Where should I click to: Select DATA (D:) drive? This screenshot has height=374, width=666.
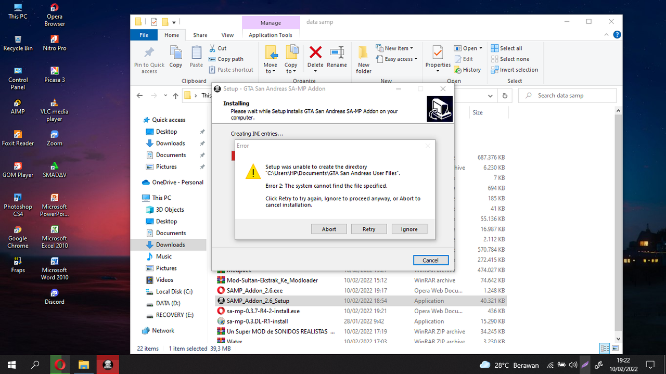coord(168,303)
